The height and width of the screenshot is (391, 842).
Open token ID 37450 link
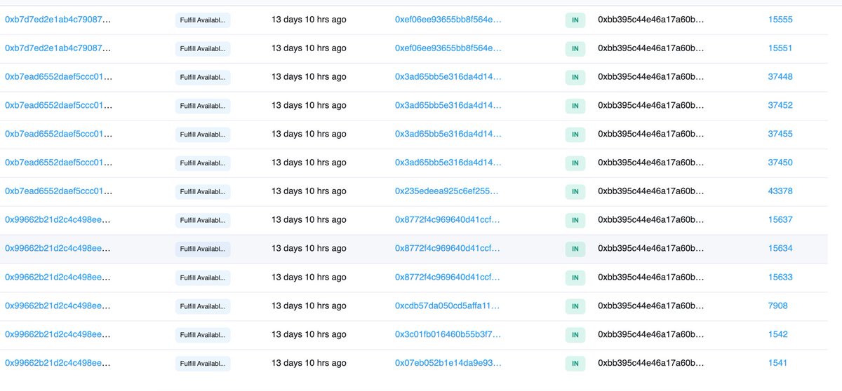[x=780, y=163]
